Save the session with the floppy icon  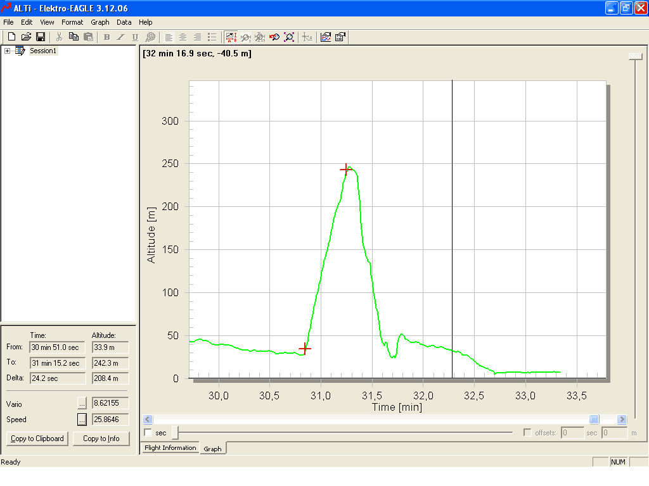pyautogui.click(x=41, y=37)
